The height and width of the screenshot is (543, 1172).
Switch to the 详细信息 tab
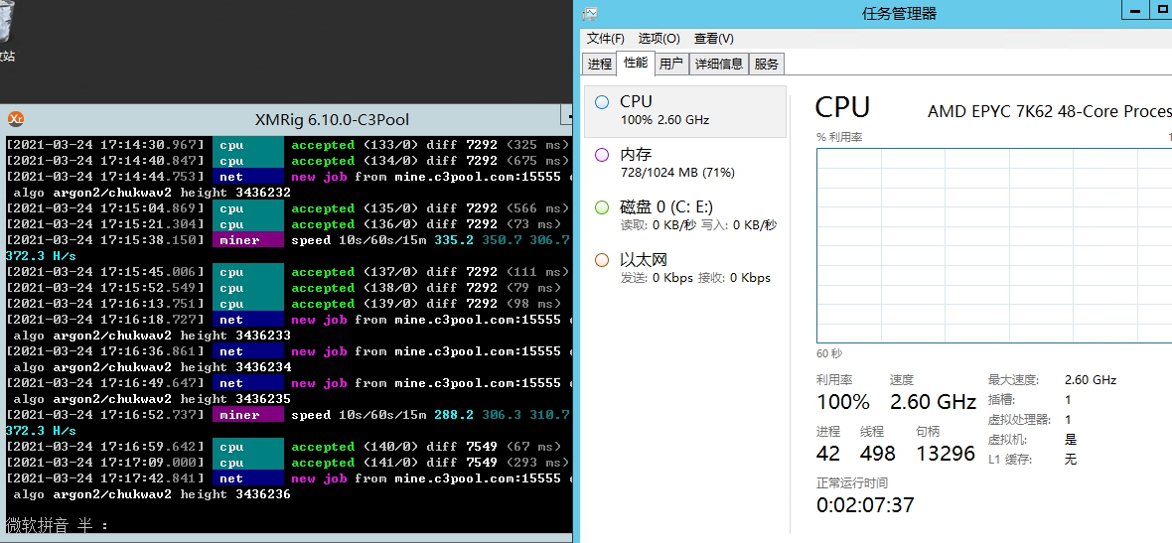[719, 65]
